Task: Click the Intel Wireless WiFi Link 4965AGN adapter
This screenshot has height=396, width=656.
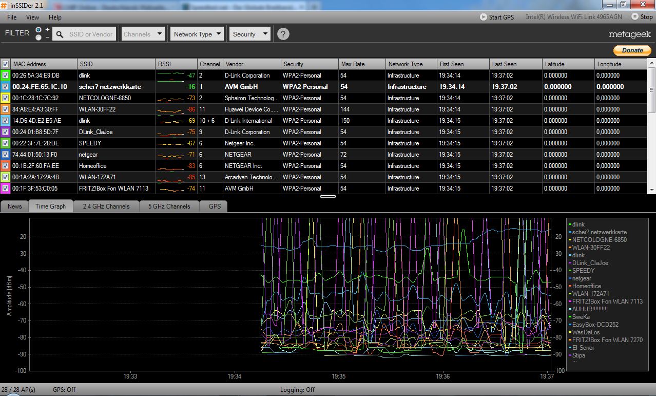Action: pyautogui.click(x=573, y=17)
